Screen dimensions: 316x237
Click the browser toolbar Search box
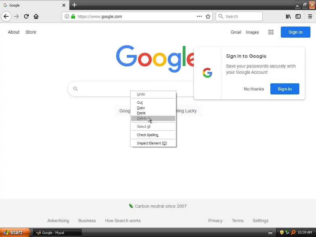click(x=239, y=16)
